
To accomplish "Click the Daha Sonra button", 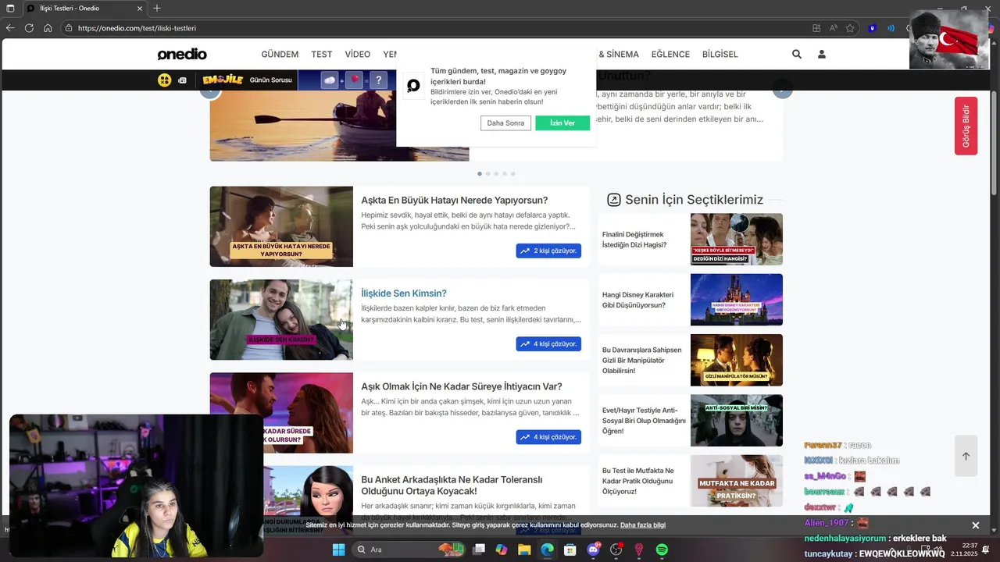I will coord(505,123).
